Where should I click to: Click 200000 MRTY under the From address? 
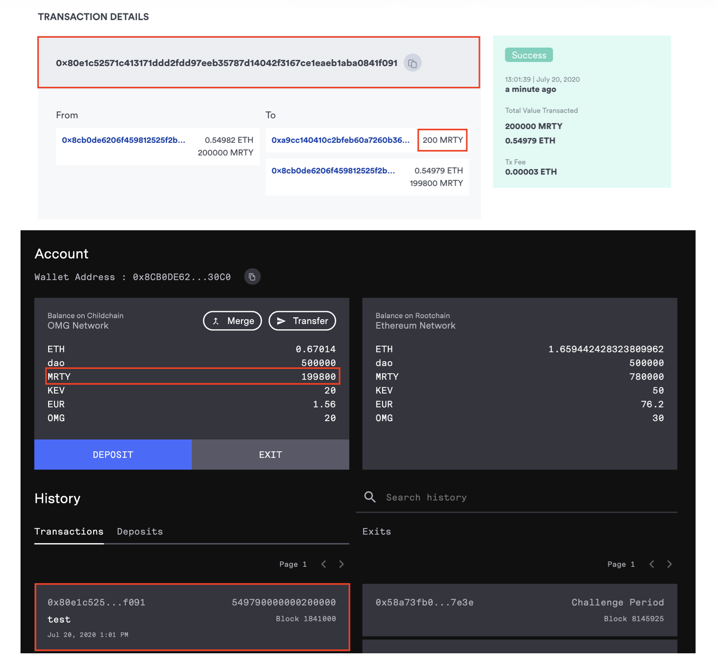pos(225,153)
